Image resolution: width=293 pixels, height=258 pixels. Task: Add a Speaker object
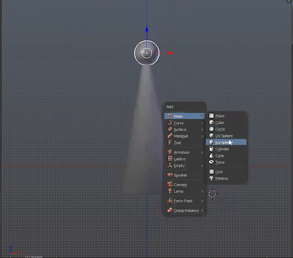coord(185,175)
